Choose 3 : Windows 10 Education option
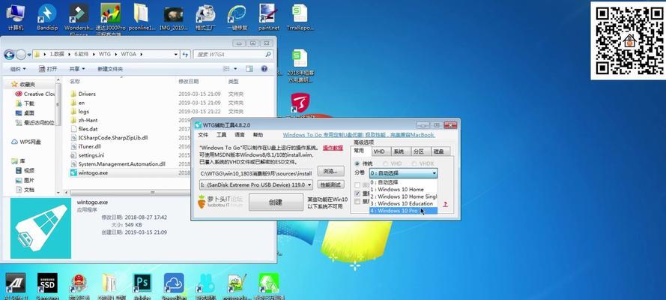Image resolution: width=666 pixels, height=300 pixels. tap(403, 203)
